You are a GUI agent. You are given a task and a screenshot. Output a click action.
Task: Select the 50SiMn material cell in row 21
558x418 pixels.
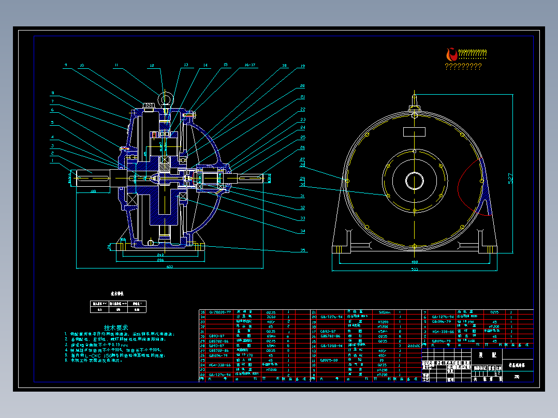384,312
